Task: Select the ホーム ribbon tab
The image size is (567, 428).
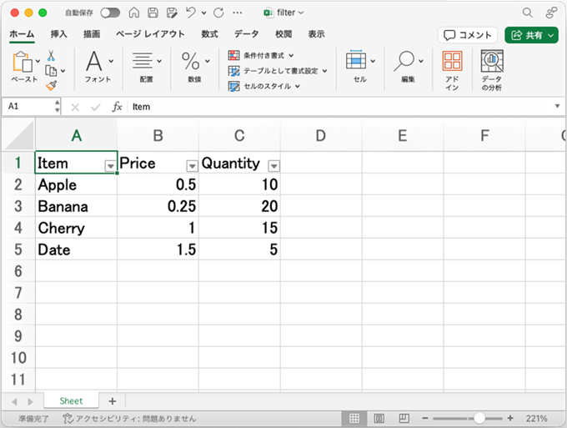Action: 22,34
